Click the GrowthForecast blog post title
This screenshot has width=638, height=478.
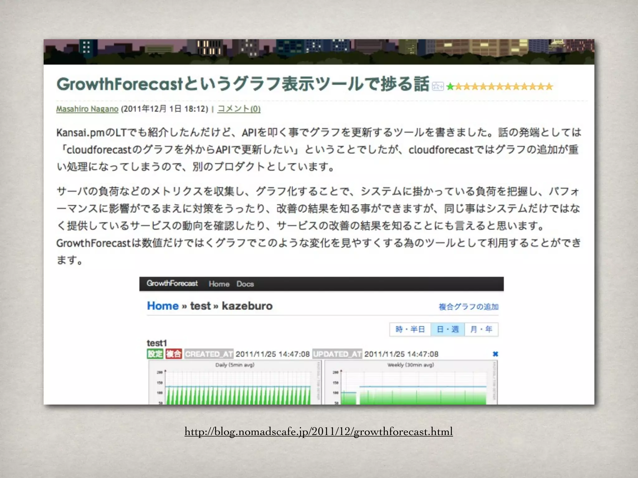pyautogui.click(x=243, y=84)
